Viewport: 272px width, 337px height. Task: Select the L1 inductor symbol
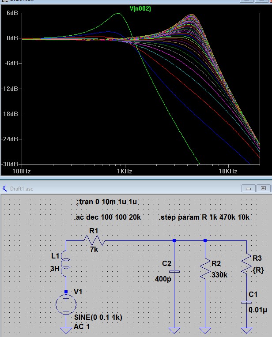coord(66,264)
